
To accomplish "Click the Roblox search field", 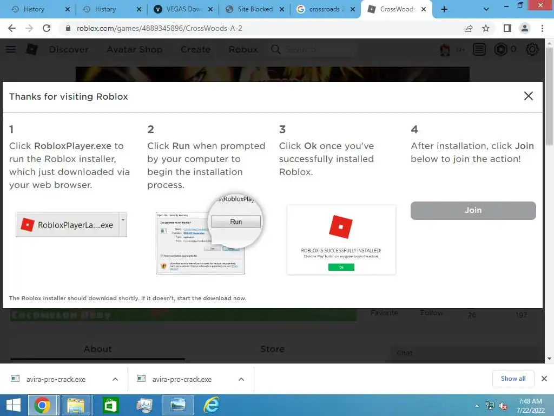I will tap(313, 49).
